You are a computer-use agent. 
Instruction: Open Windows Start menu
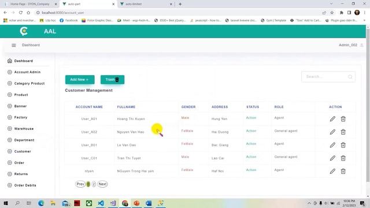(x=6, y=203)
